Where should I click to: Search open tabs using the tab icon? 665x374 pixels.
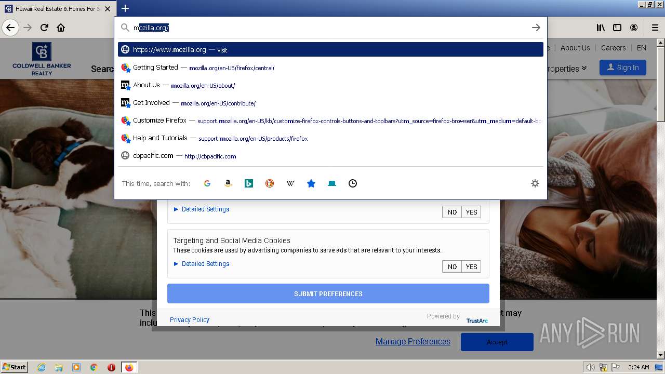tap(332, 183)
